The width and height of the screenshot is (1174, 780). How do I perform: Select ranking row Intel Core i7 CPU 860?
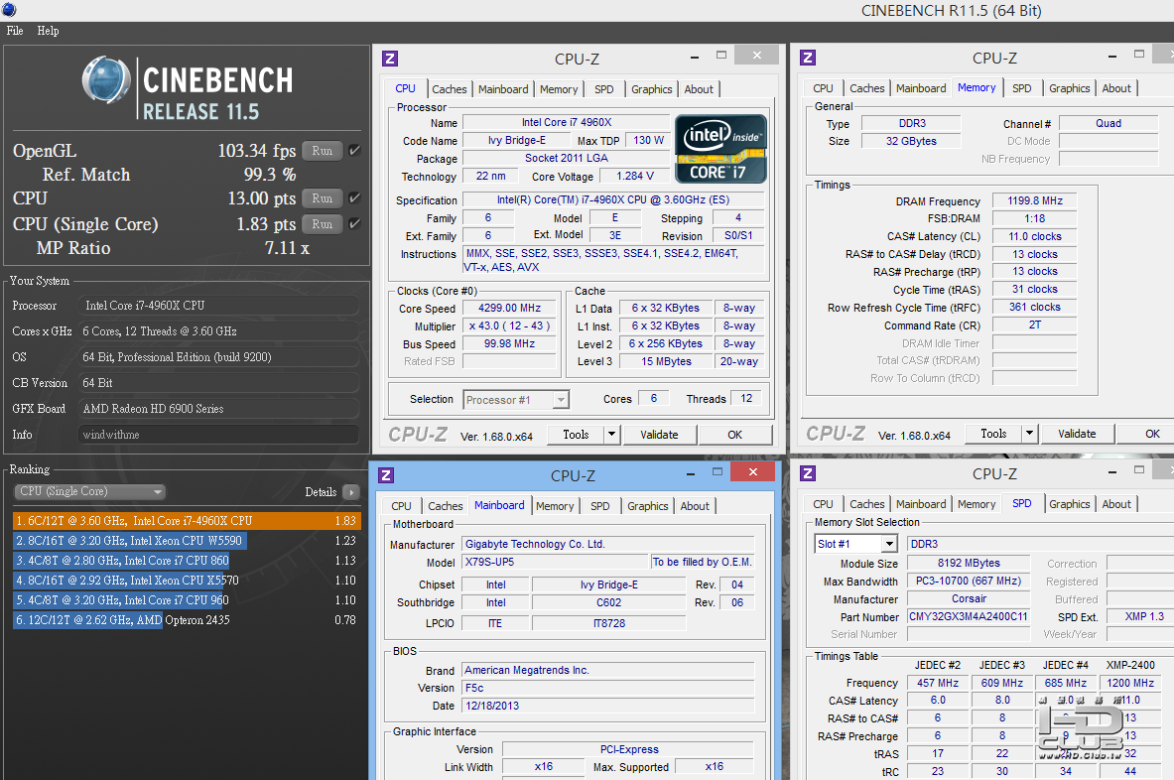tap(188, 561)
